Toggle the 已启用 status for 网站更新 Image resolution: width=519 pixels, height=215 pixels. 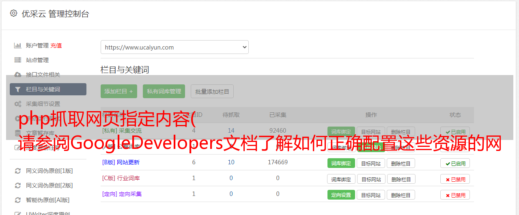point(455,163)
